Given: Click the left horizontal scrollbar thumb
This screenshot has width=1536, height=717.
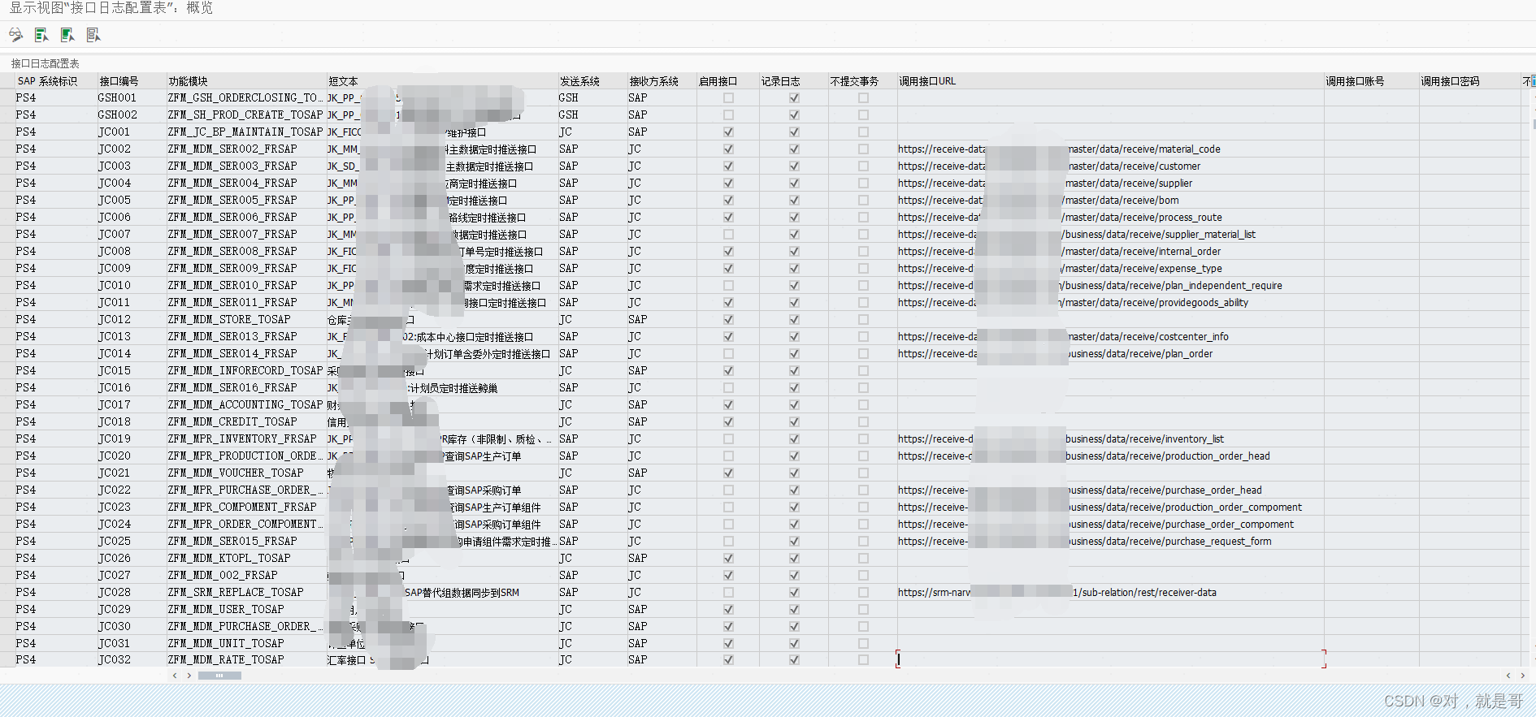Looking at the screenshot, I should 219,676.
